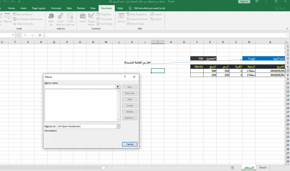This screenshot has height=171, width=290.
Task: Open Ribbon Display Options
Action: click(x=257, y=1)
